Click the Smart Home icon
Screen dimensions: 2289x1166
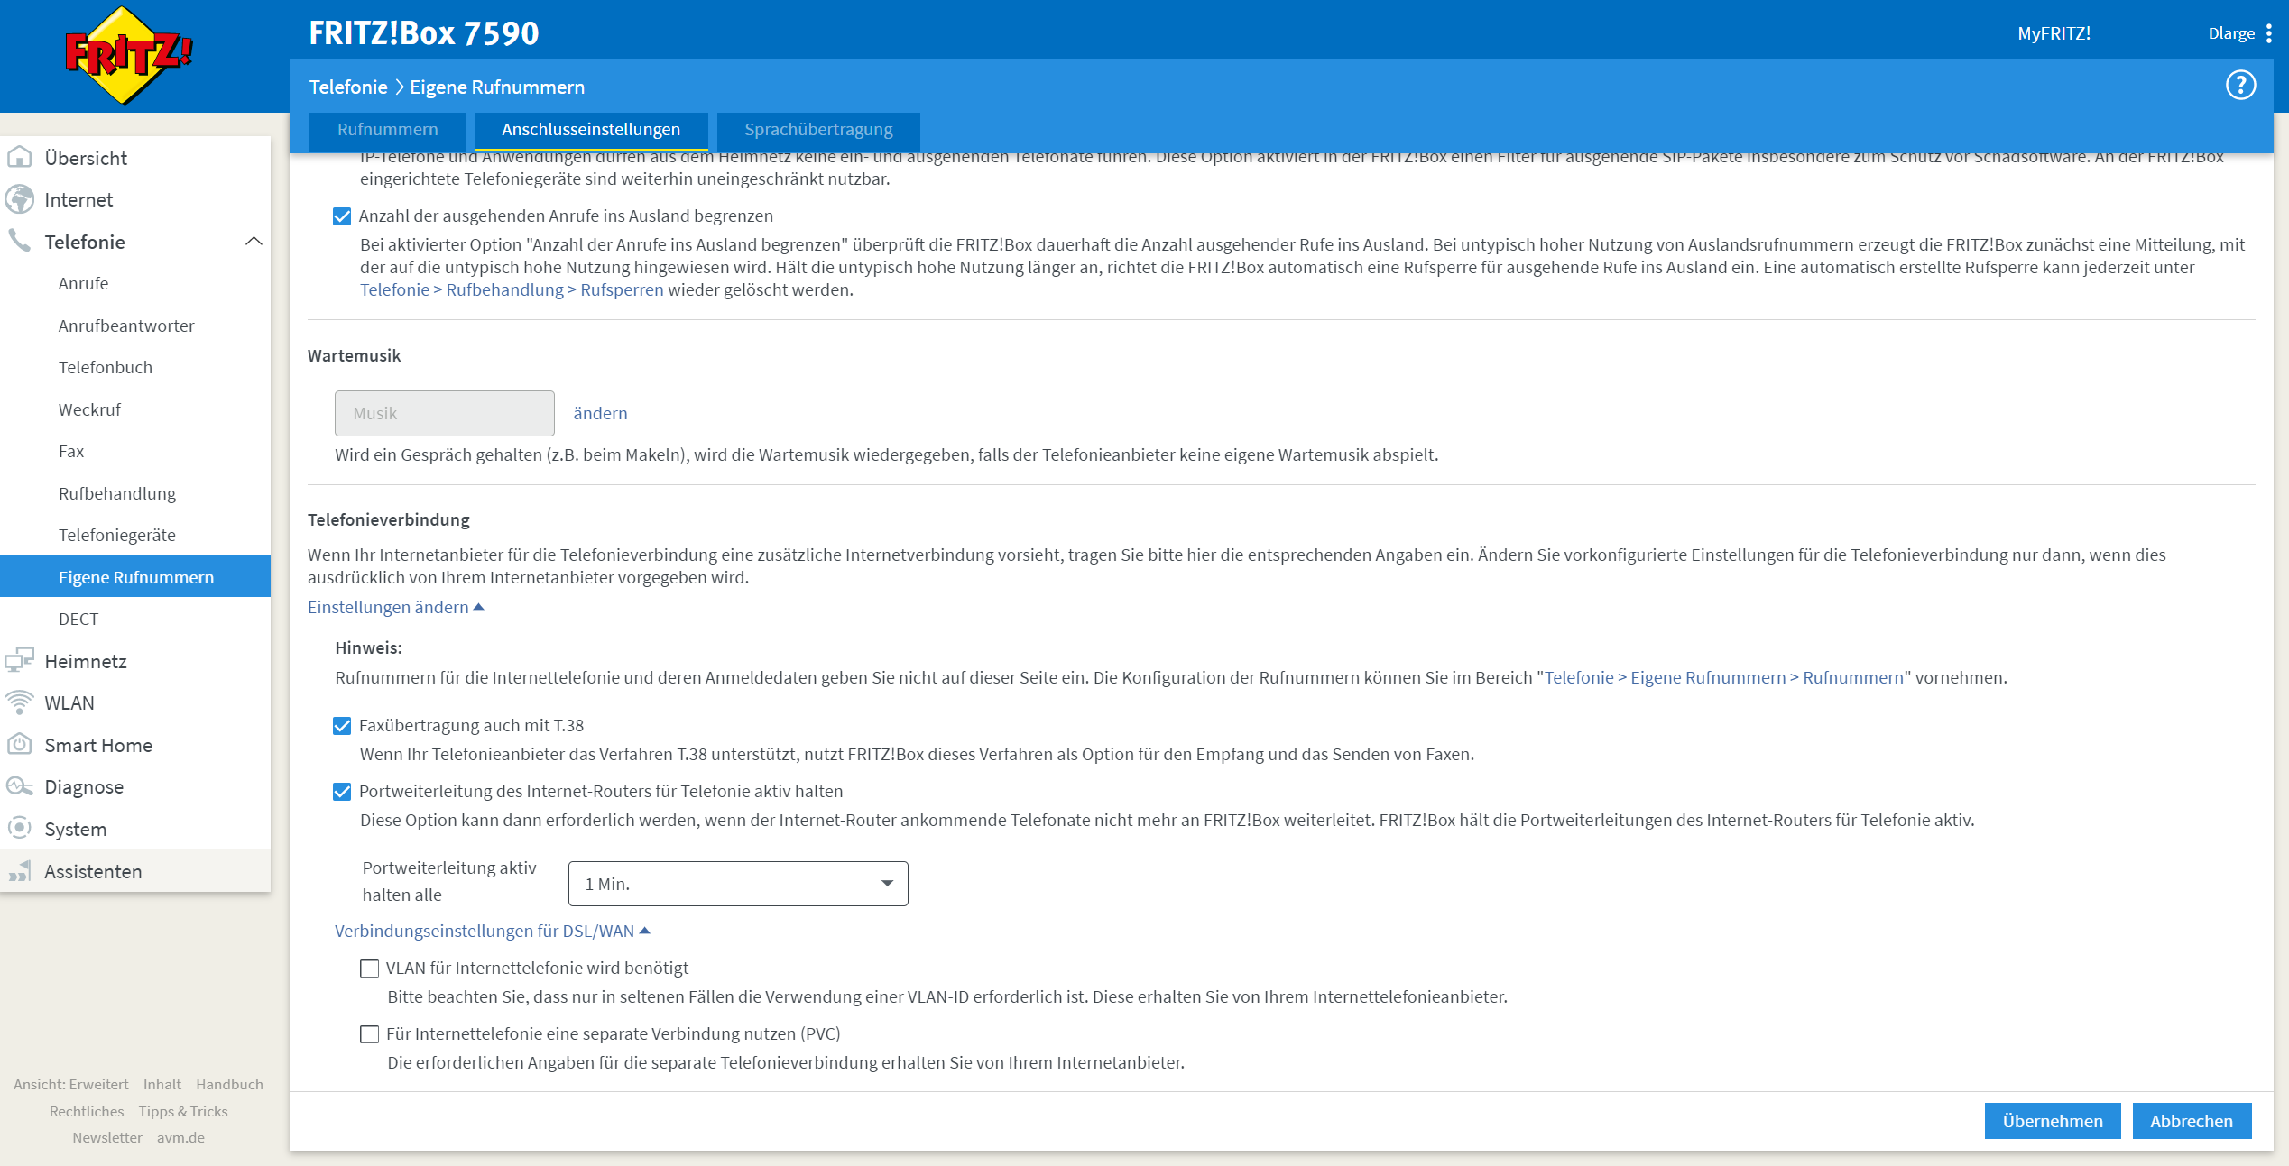20,744
